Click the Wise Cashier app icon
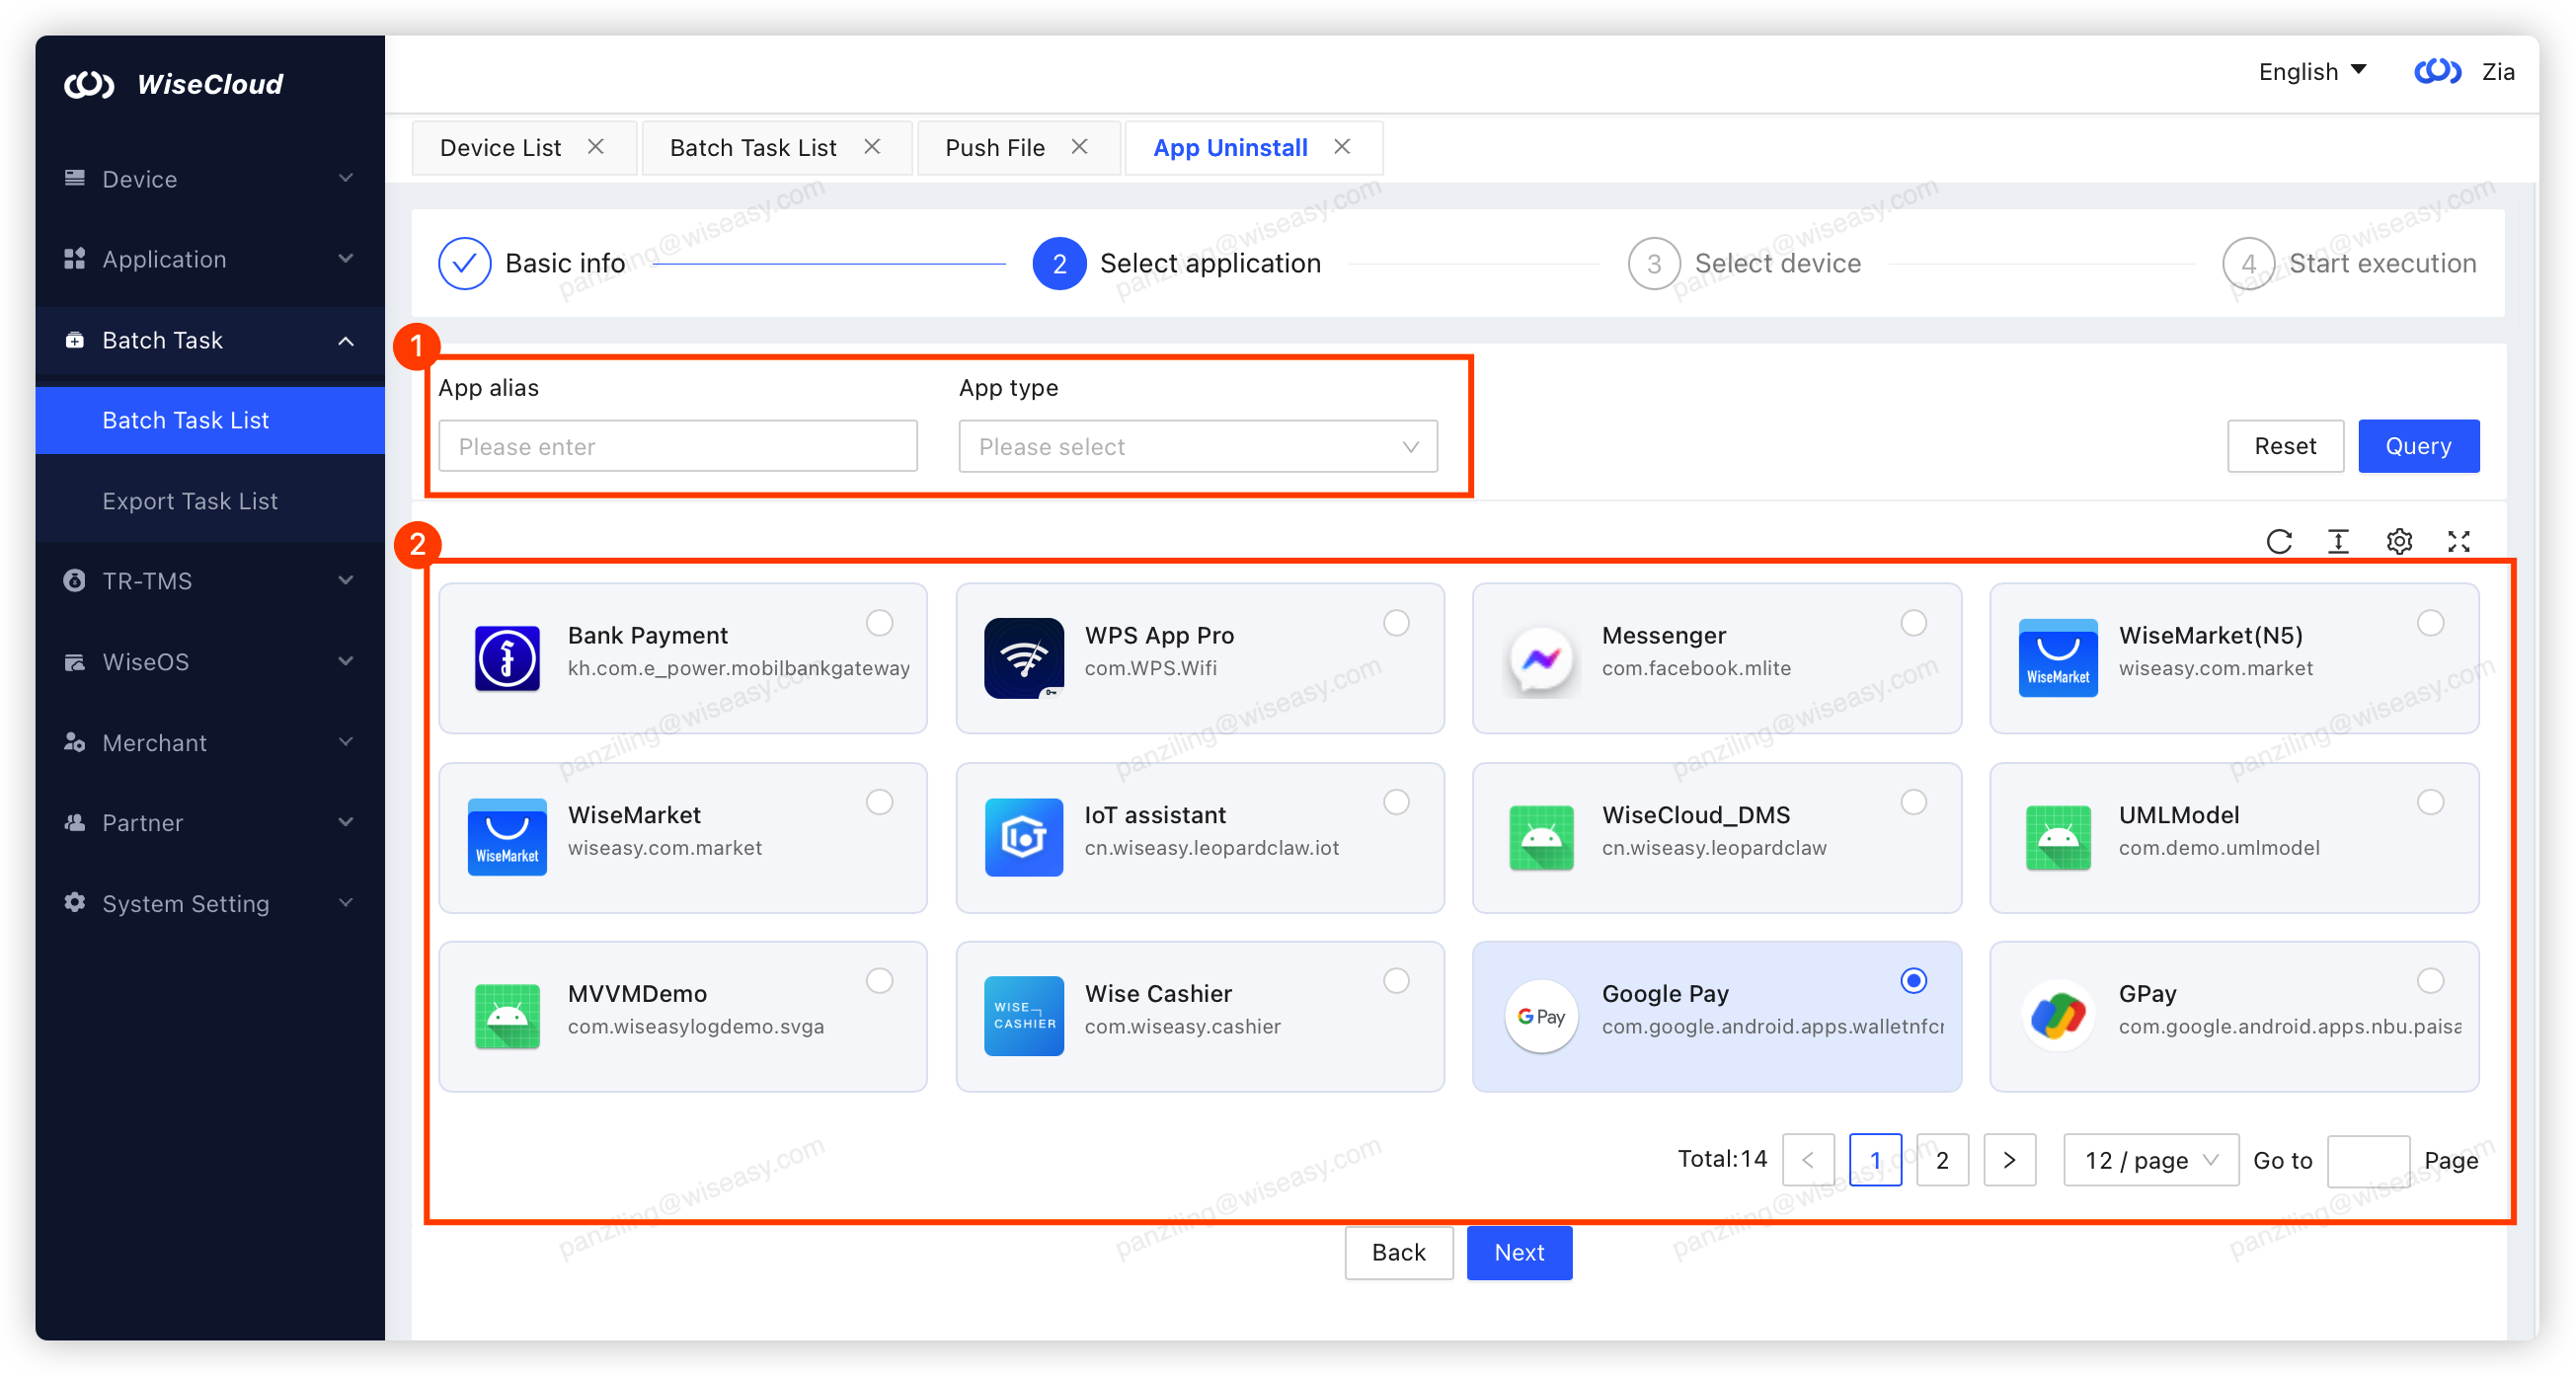2575x1376 pixels. click(1024, 1017)
